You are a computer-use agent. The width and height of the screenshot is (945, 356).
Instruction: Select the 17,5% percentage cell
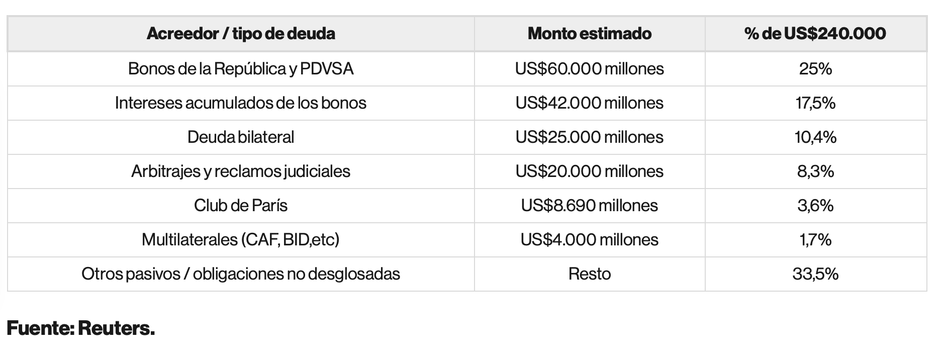pos(816,103)
